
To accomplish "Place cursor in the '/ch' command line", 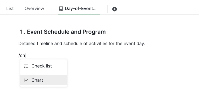I will (22, 55).
